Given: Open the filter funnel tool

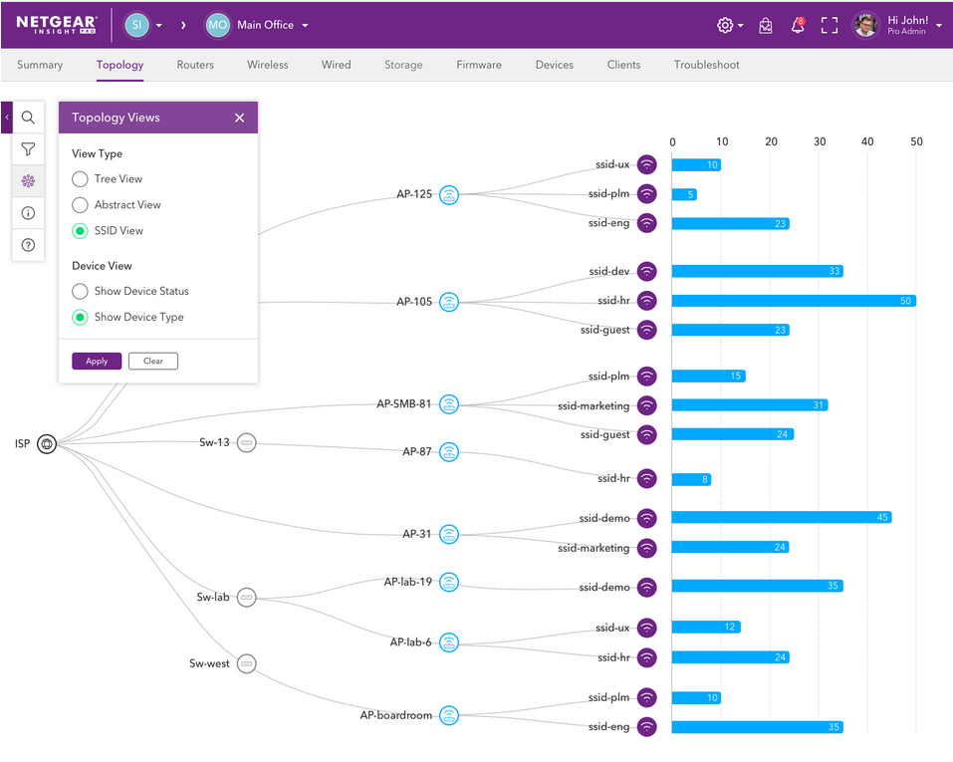Looking at the screenshot, I should point(28,149).
